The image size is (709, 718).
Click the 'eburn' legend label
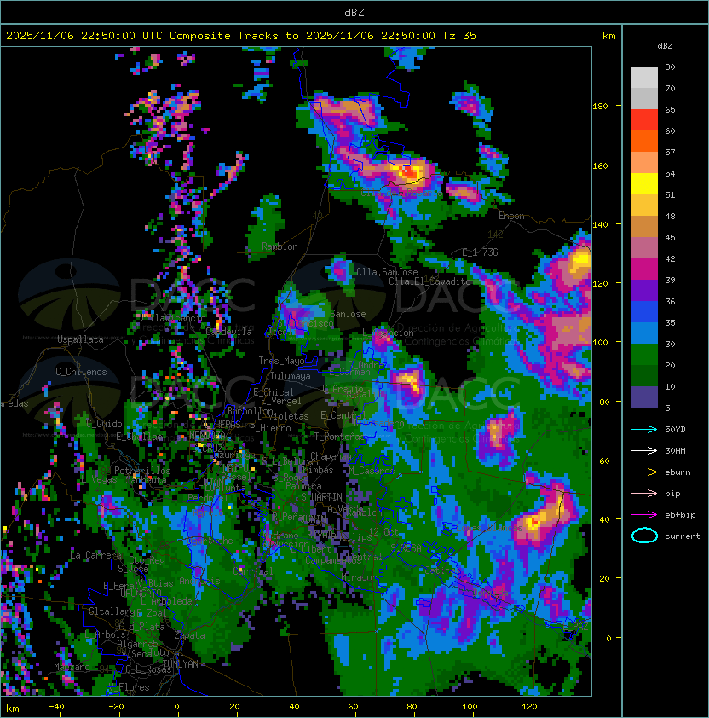pos(677,472)
